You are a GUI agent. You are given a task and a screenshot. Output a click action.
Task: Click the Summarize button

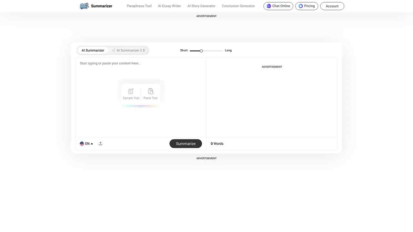(x=186, y=144)
